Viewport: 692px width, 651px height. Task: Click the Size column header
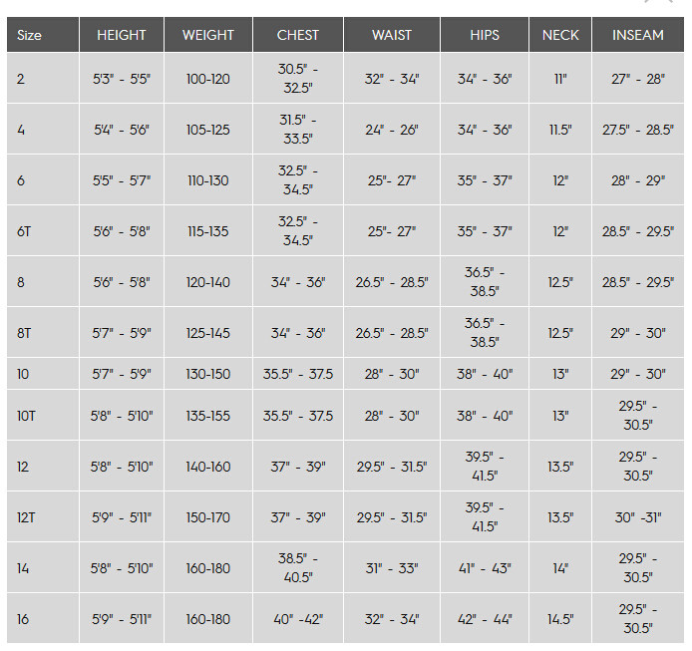coord(30,35)
